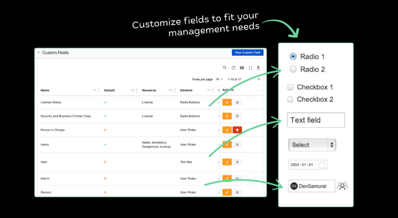The width and height of the screenshot is (398, 218).
Task: Click the Name column header
Action: coord(45,90)
